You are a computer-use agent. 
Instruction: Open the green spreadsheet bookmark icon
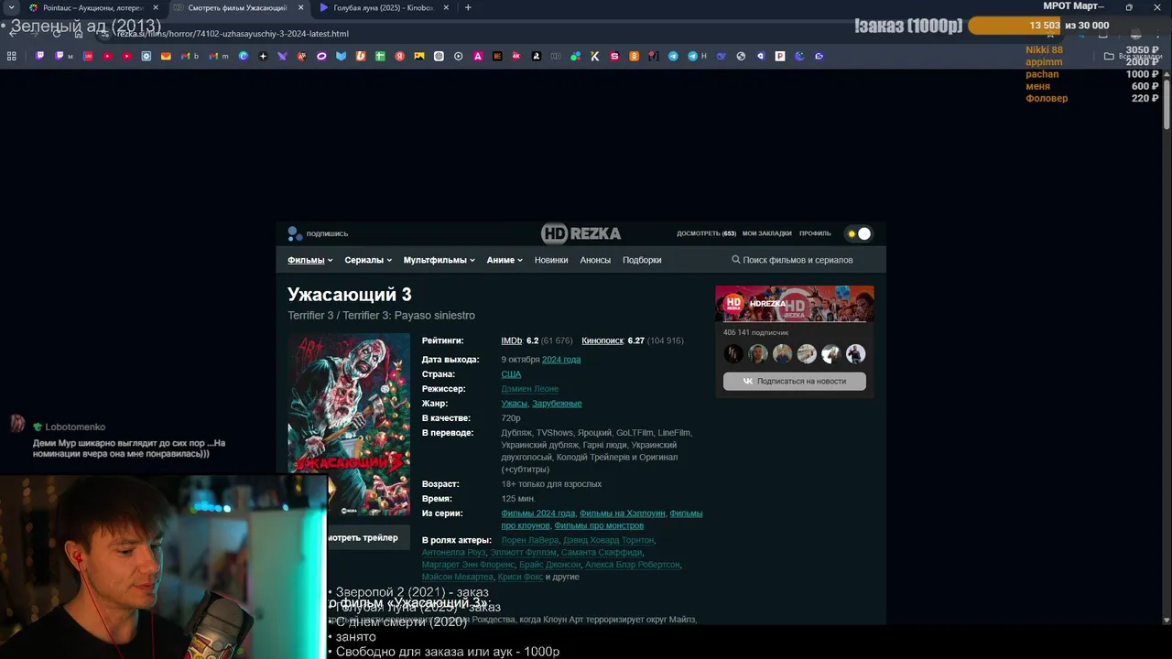click(x=380, y=56)
